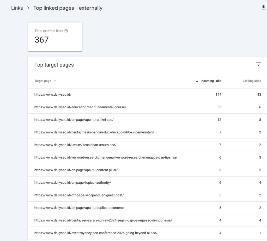Image resolution: width=267 pixels, height=241 pixels.
Task: Click the Incoming links descending arrow
Action: [x=197, y=81]
